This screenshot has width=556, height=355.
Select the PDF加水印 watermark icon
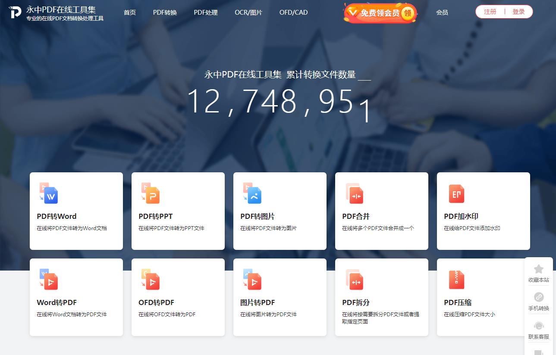[x=456, y=193]
